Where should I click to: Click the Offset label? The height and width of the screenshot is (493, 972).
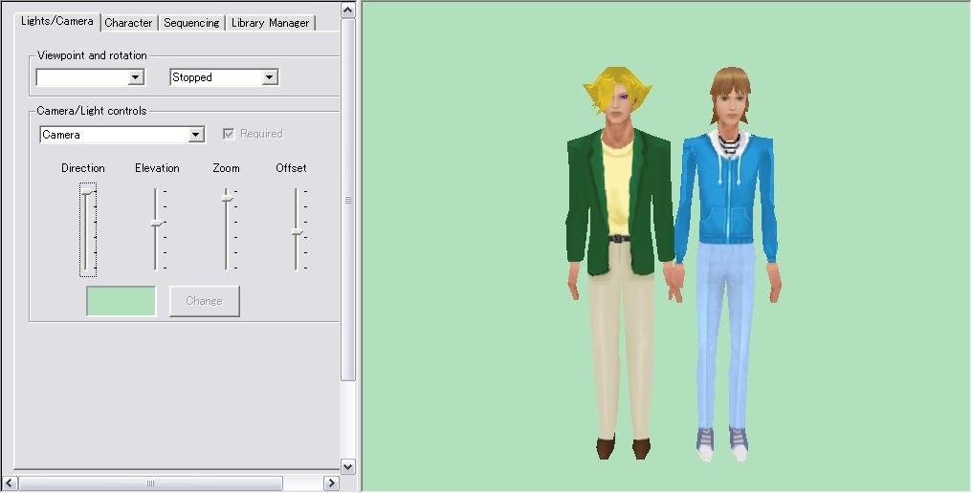click(292, 168)
